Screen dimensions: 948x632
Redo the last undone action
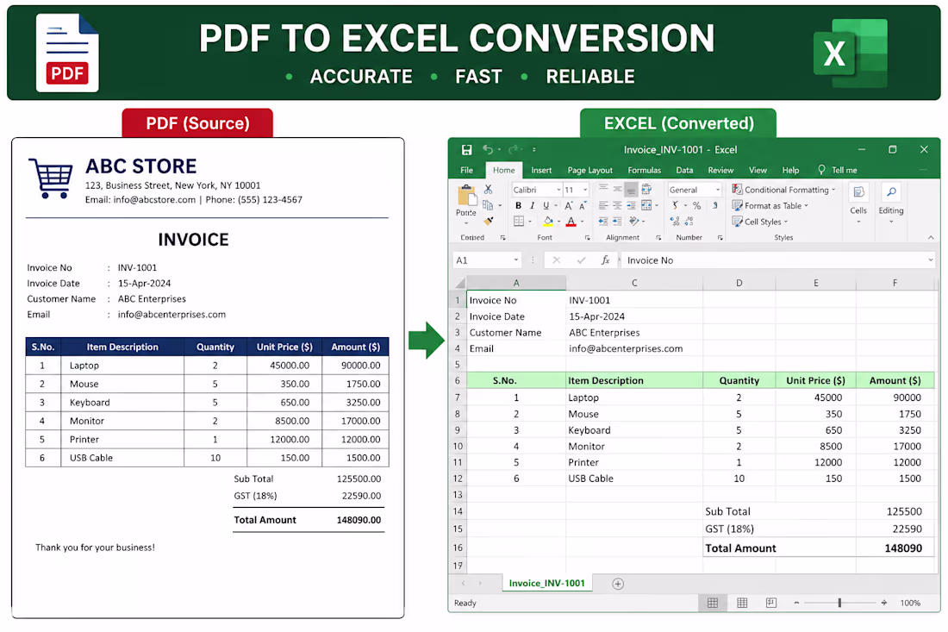click(x=513, y=149)
